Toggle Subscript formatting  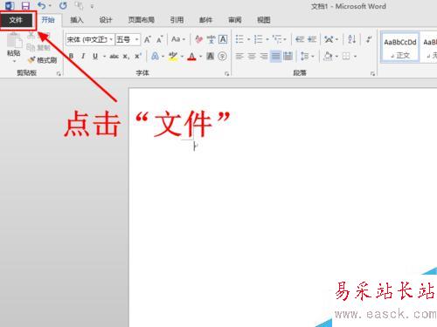pos(126,57)
